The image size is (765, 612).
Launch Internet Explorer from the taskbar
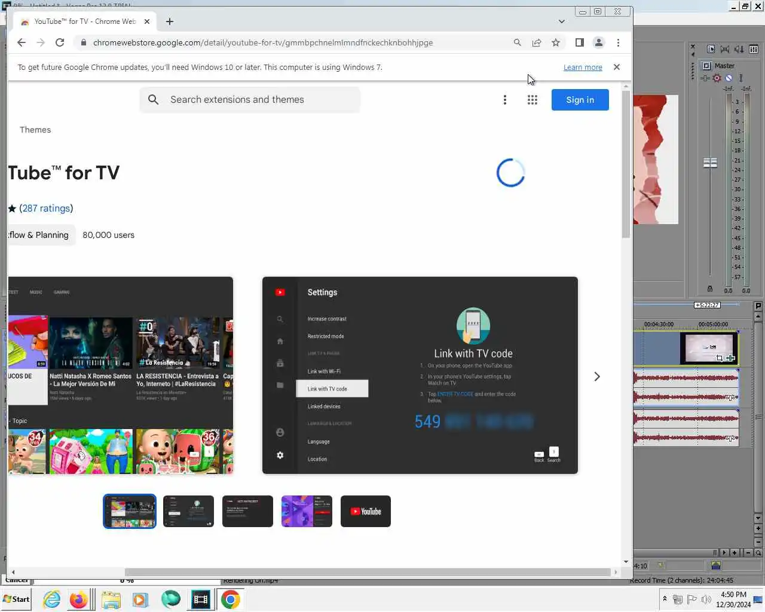click(52, 599)
